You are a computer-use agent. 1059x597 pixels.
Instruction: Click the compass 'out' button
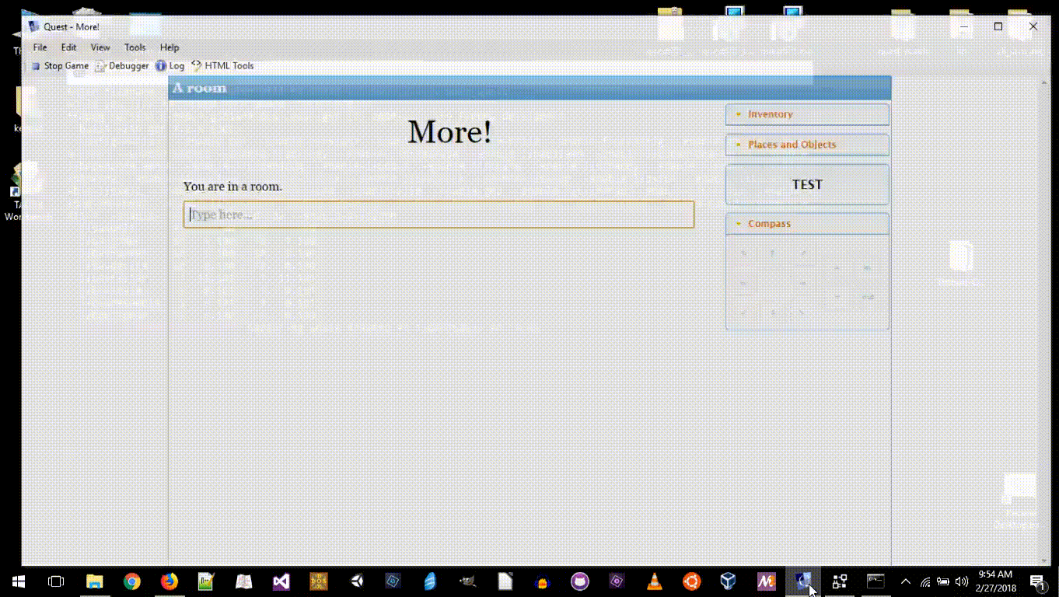point(867,298)
